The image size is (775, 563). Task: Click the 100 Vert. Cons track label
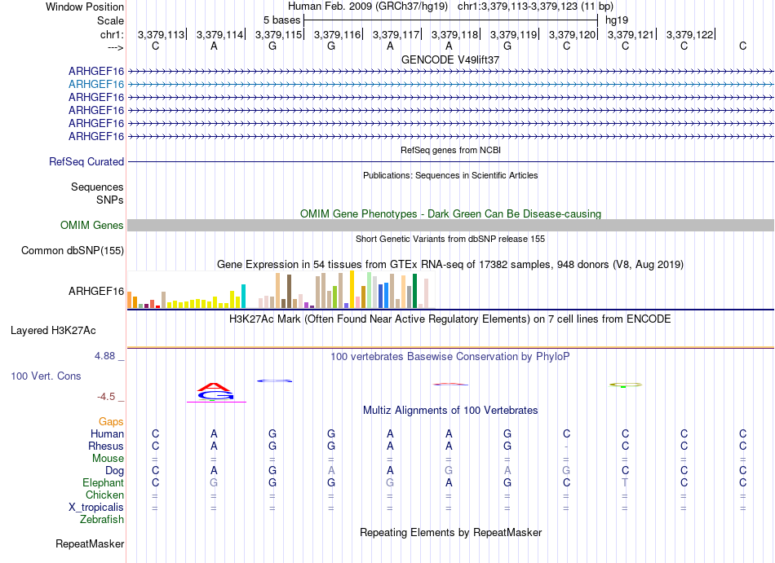tap(46, 376)
